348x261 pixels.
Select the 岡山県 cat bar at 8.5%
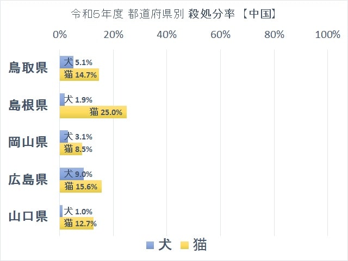click(71, 149)
